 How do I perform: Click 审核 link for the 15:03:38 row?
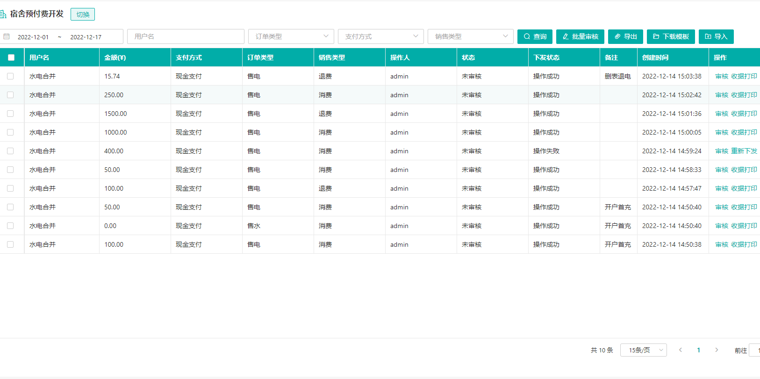pos(722,76)
